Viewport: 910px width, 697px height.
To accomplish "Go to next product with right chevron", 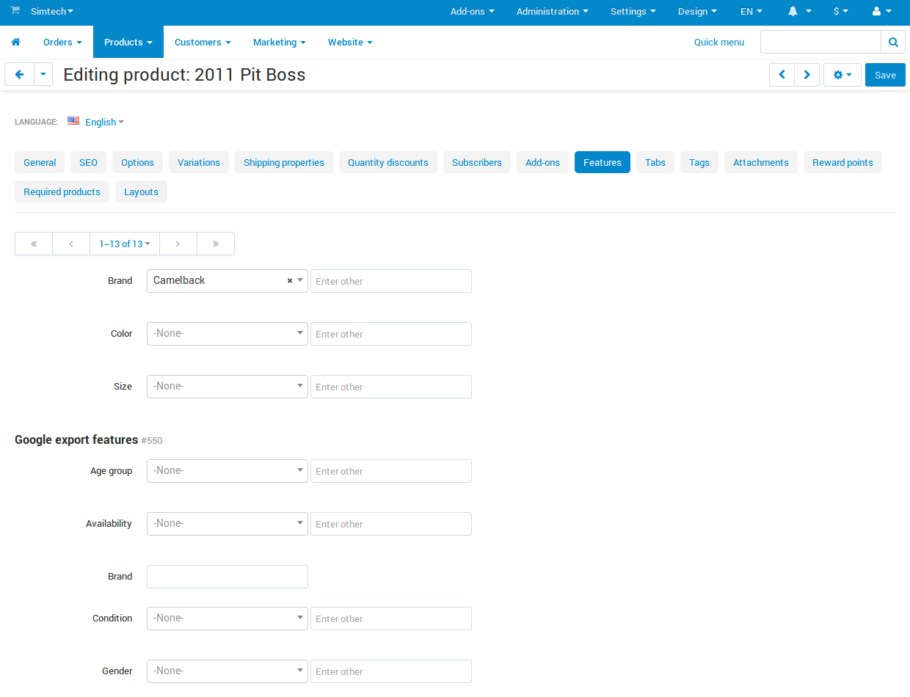I will click(x=807, y=75).
